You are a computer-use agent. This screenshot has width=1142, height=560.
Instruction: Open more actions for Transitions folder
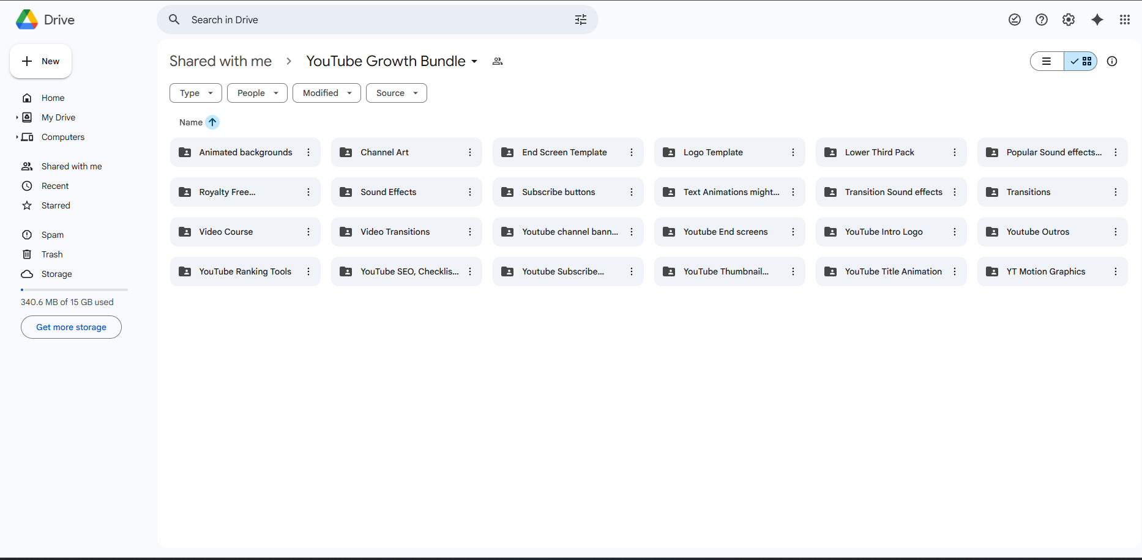(1116, 192)
